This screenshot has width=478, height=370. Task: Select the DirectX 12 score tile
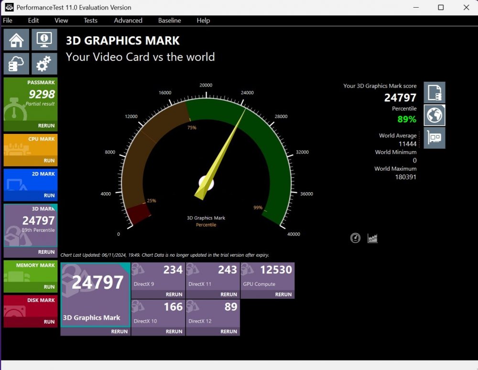213,313
